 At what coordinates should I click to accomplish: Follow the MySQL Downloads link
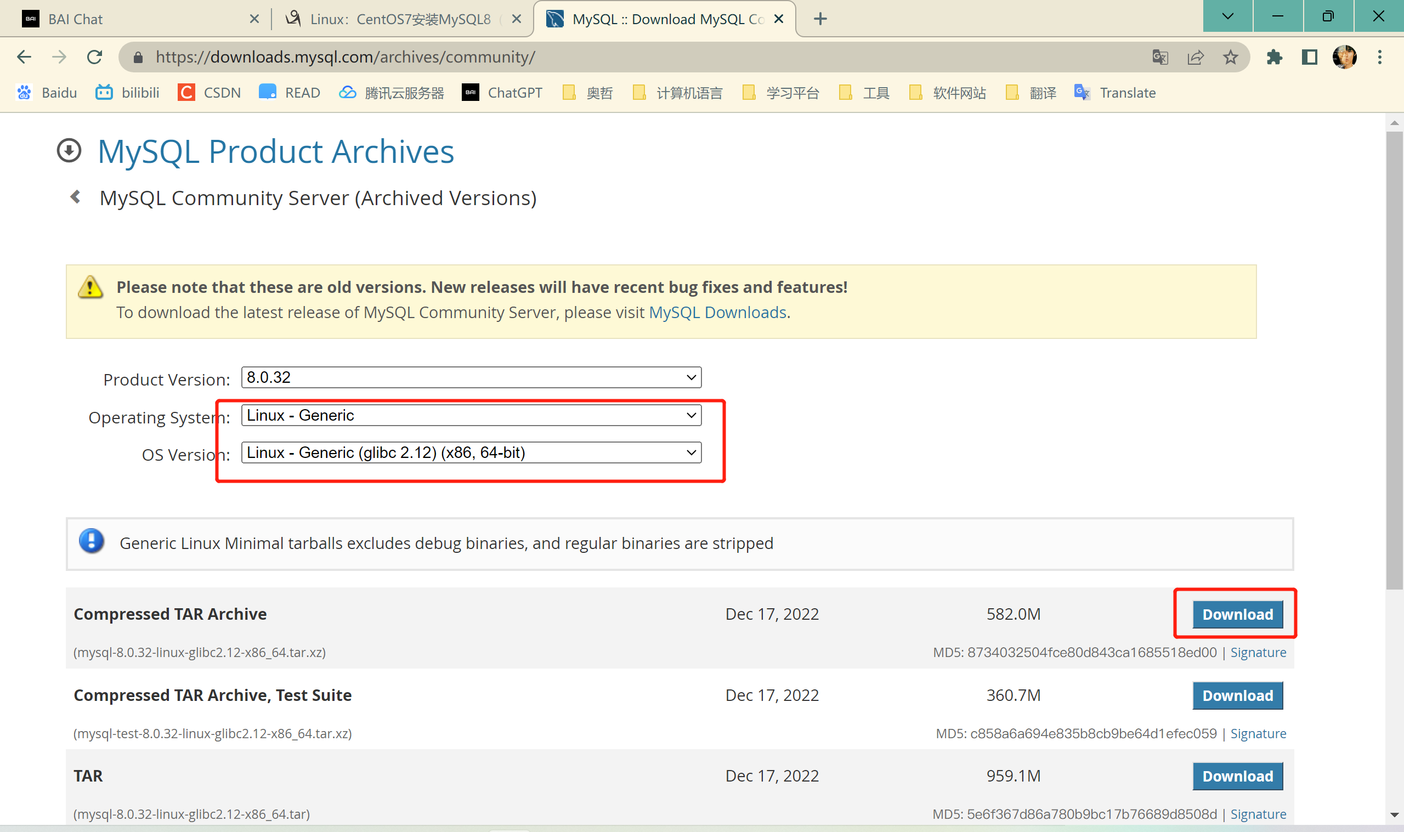point(717,312)
